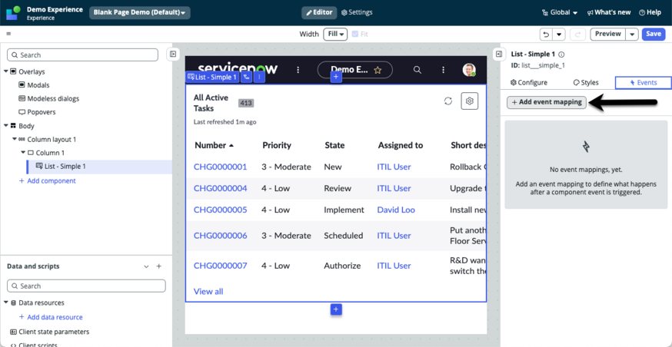672x347 pixels.
Task: Click the Add data resource link
Action: [51, 317]
